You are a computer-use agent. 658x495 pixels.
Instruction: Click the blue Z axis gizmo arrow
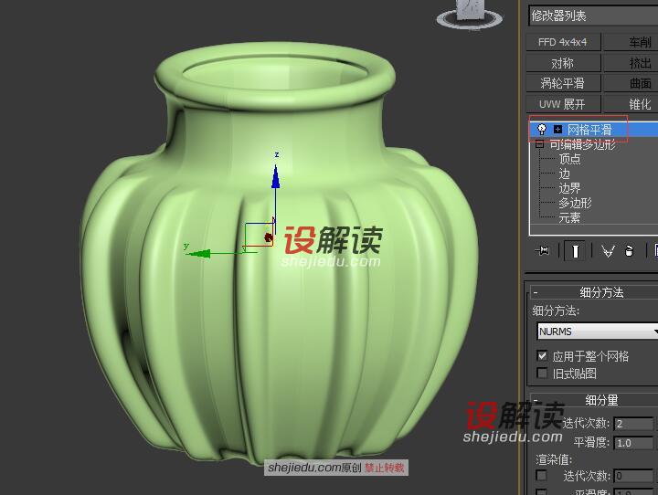275,176
